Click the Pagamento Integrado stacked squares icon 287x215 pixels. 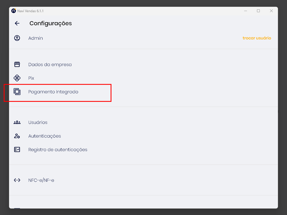[17, 92]
